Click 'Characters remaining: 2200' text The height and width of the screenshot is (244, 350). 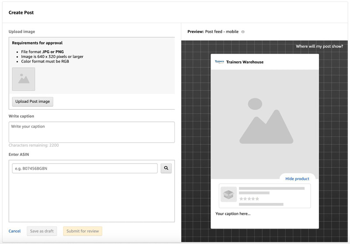[x=34, y=145]
